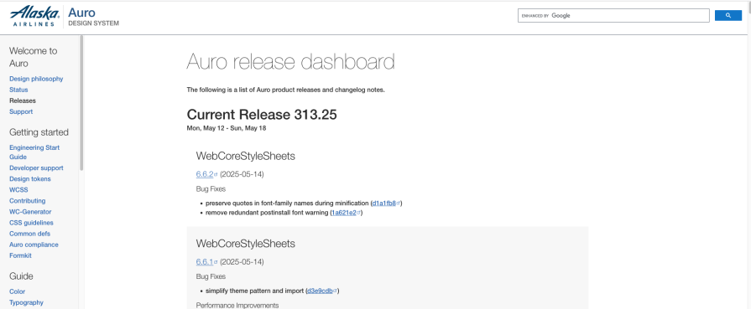
Task: Click the first WebCoreStyleSheets heading
Action: coord(245,156)
